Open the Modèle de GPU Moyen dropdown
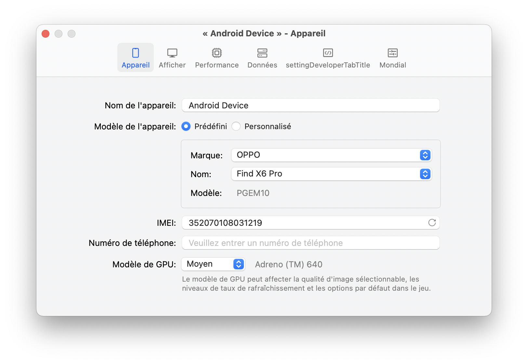Viewport: 528px width, 364px height. [x=213, y=264]
